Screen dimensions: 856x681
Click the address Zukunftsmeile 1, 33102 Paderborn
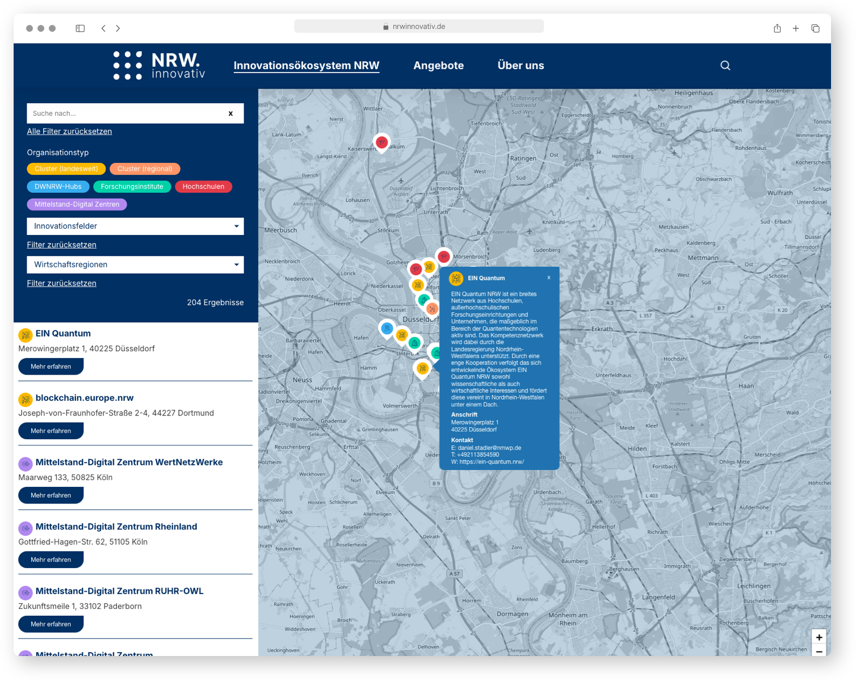80,607
